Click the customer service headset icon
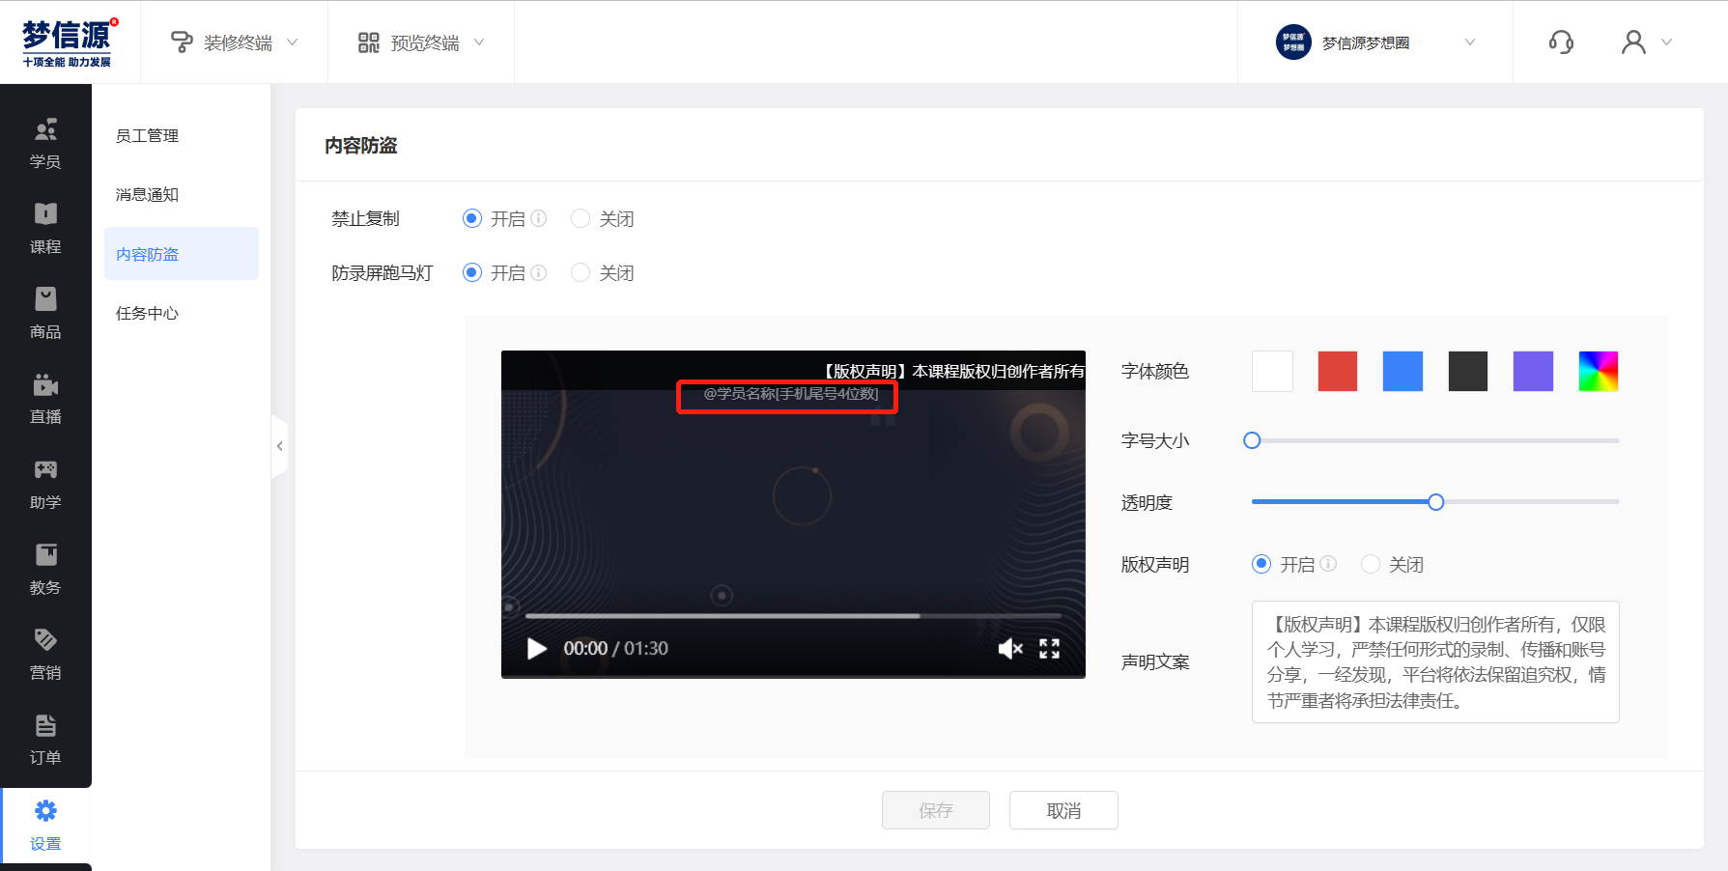 (1561, 42)
